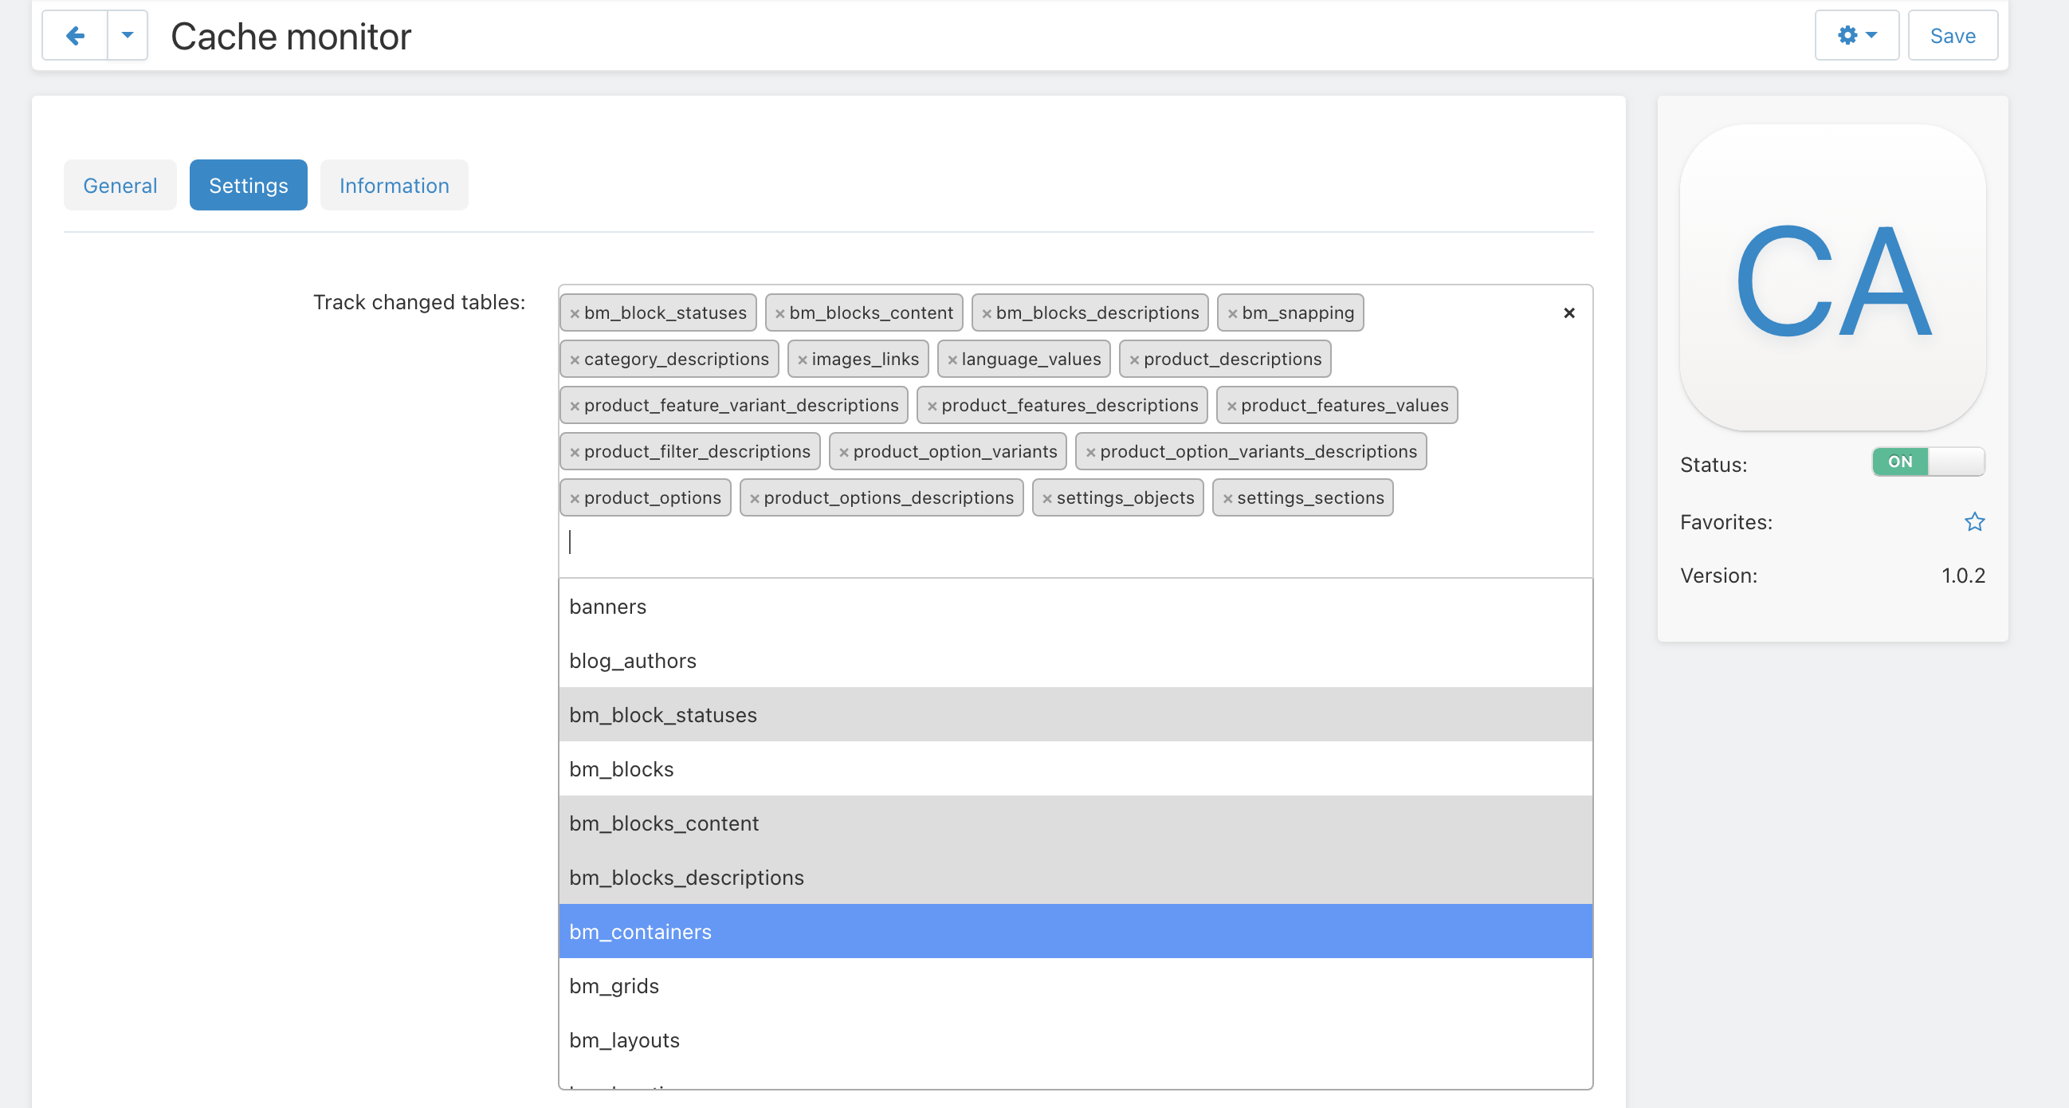
Task: Switch to the Information tab
Action: click(x=394, y=185)
